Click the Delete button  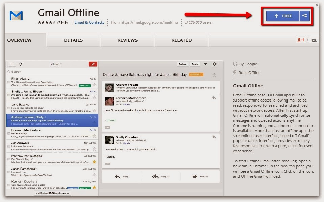tap(195, 64)
